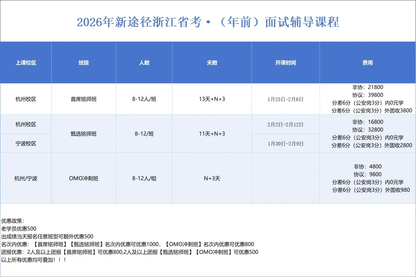Viewport: 416px width, 277px height.
Task: Click the 8-12人/班 cell
Action: click(144, 99)
